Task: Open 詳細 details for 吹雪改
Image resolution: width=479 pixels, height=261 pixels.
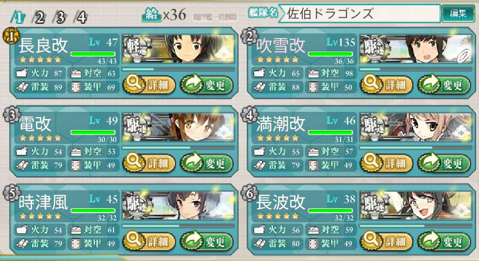Action: pyautogui.click(x=387, y=85)
